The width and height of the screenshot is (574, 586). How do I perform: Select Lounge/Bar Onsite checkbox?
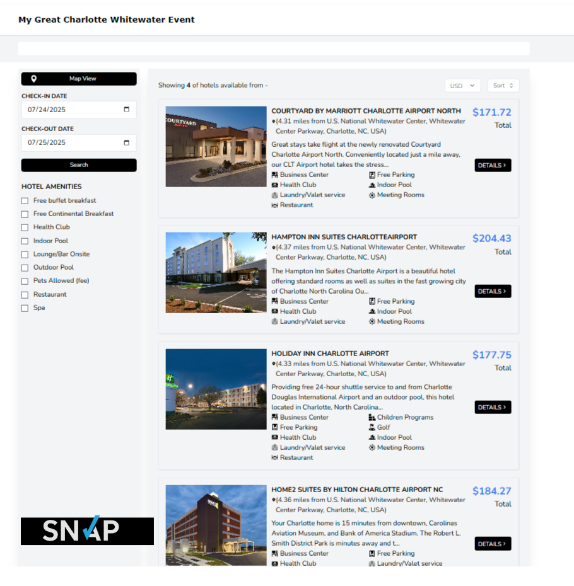pyautogui.click(x=25, y=255)
